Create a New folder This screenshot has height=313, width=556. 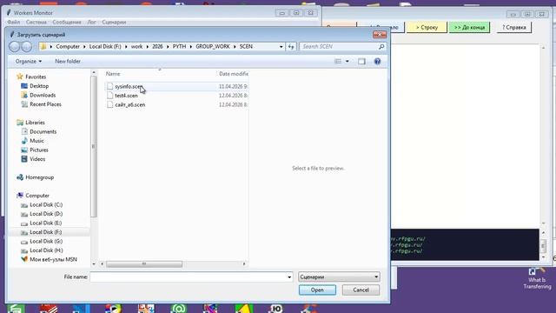click(68, 62)
